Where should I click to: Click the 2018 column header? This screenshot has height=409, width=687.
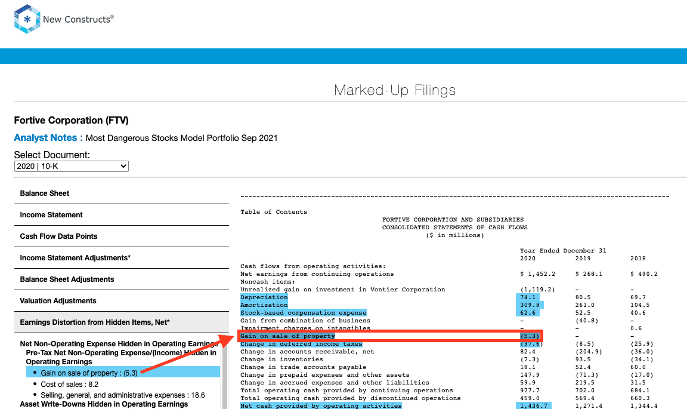pos(638,259)
